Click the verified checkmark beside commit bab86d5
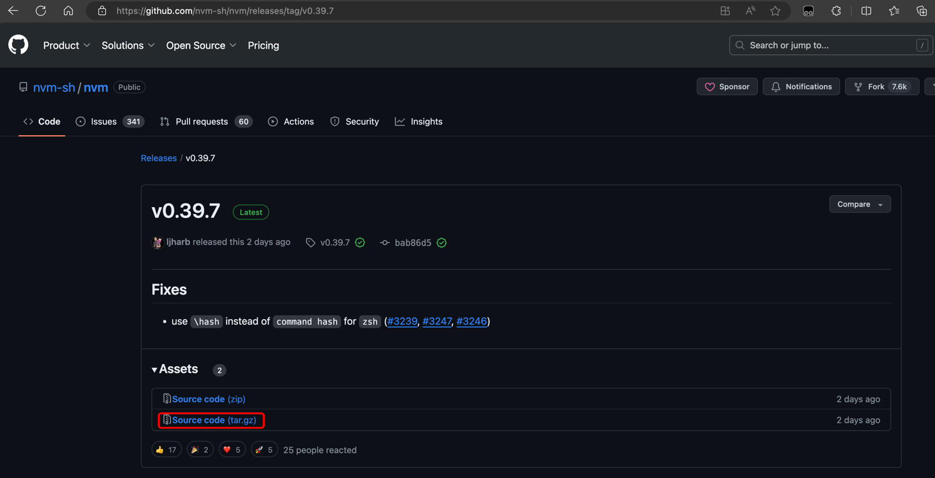This screenshot has height=478, width=935. point(442,243)
